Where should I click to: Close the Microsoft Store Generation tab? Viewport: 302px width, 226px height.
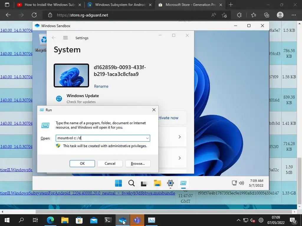[x=221, y=5]
